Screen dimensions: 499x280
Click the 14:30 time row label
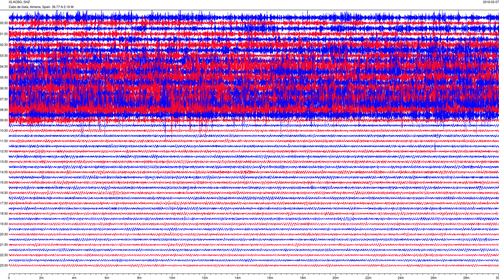pos(4,172)
